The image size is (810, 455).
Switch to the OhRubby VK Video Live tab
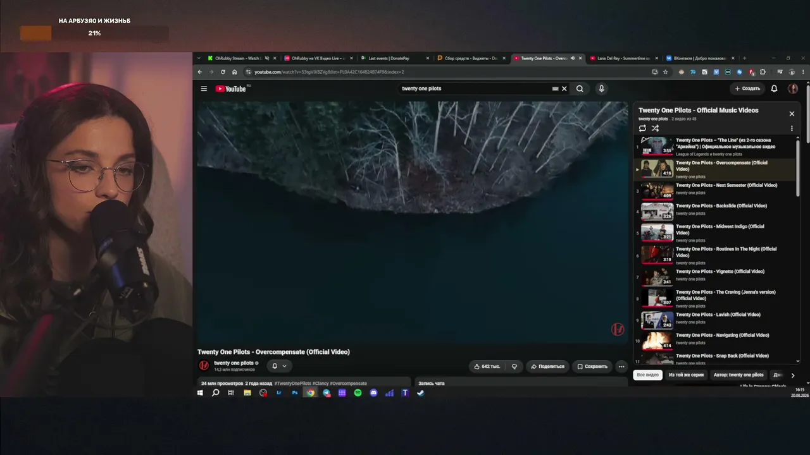pos(318,58)
